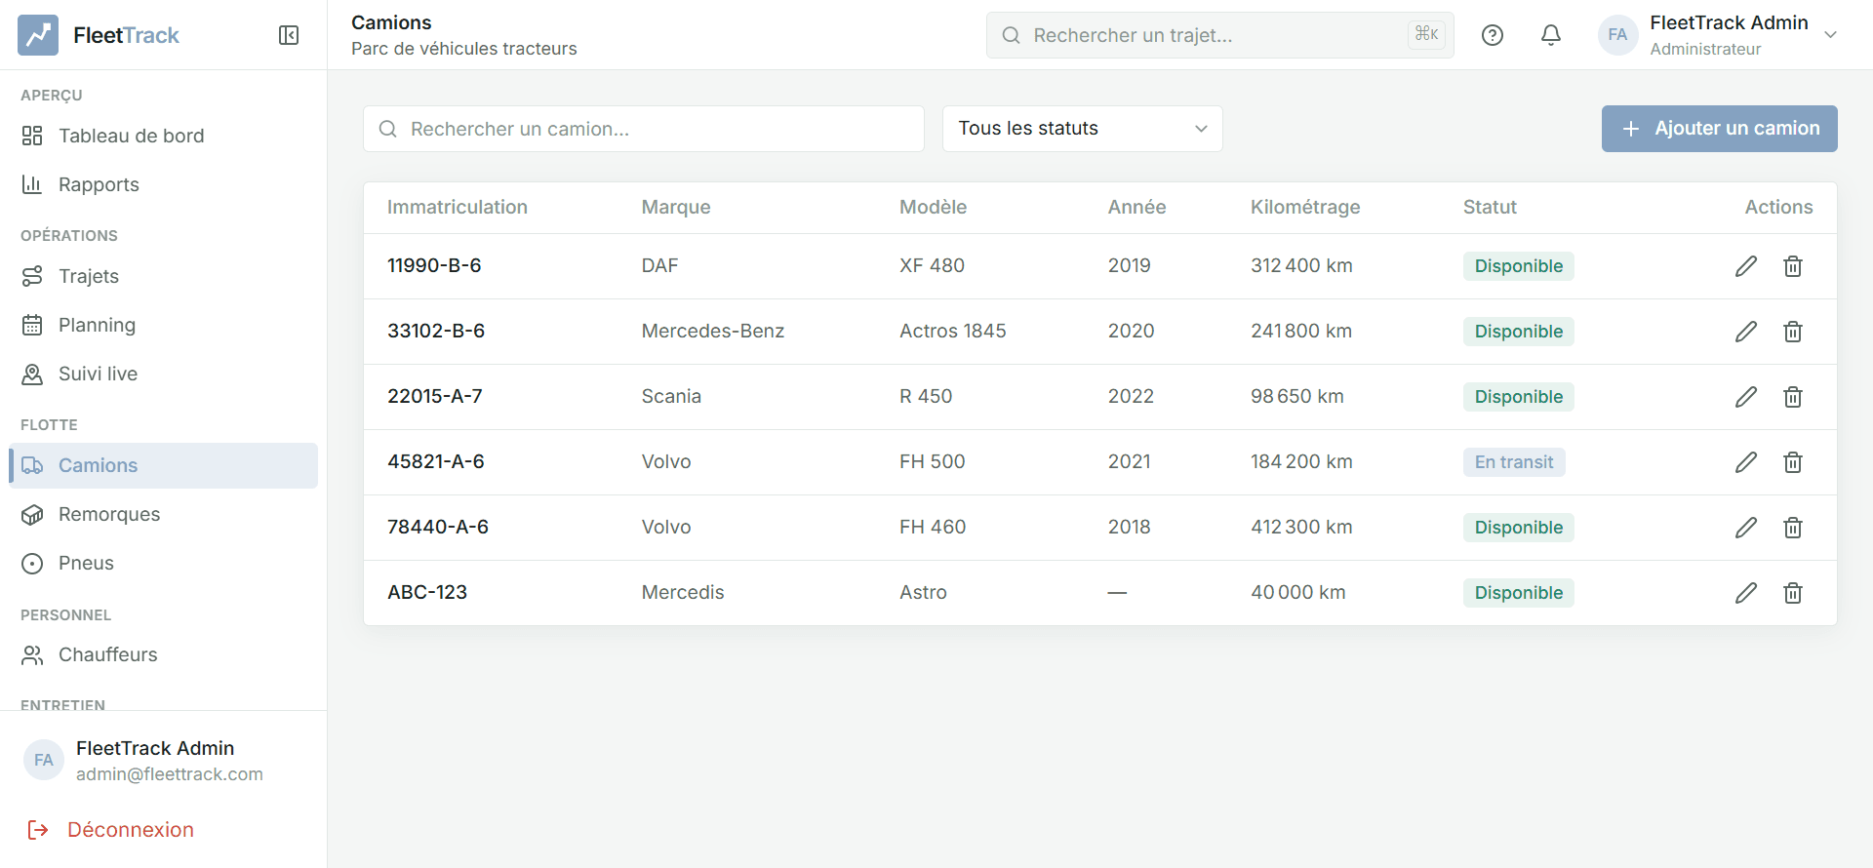Edit truck 11990-B-6 with pencil icon

(x=1746, y=266)
